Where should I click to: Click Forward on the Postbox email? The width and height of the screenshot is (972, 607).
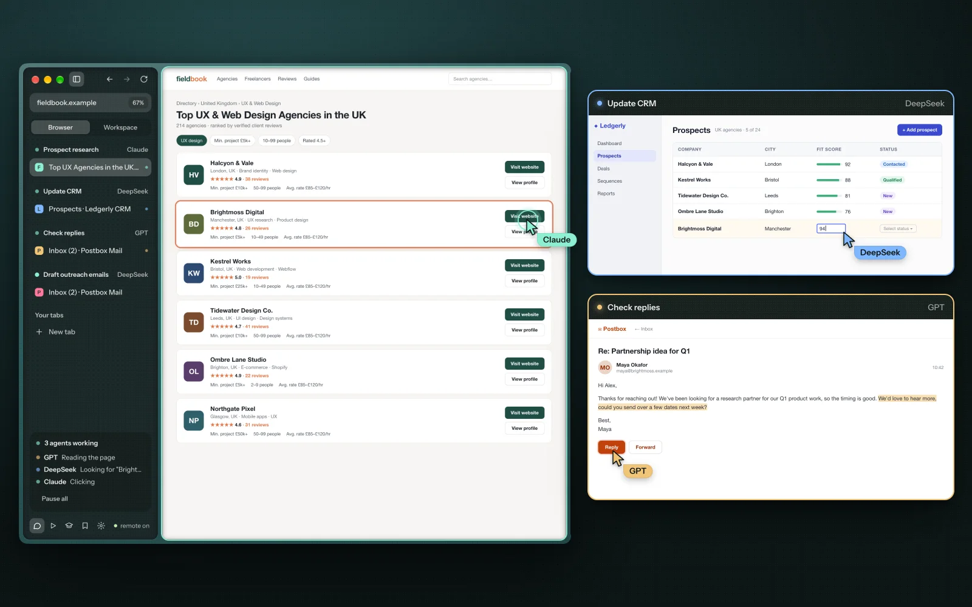coord(645,447)
